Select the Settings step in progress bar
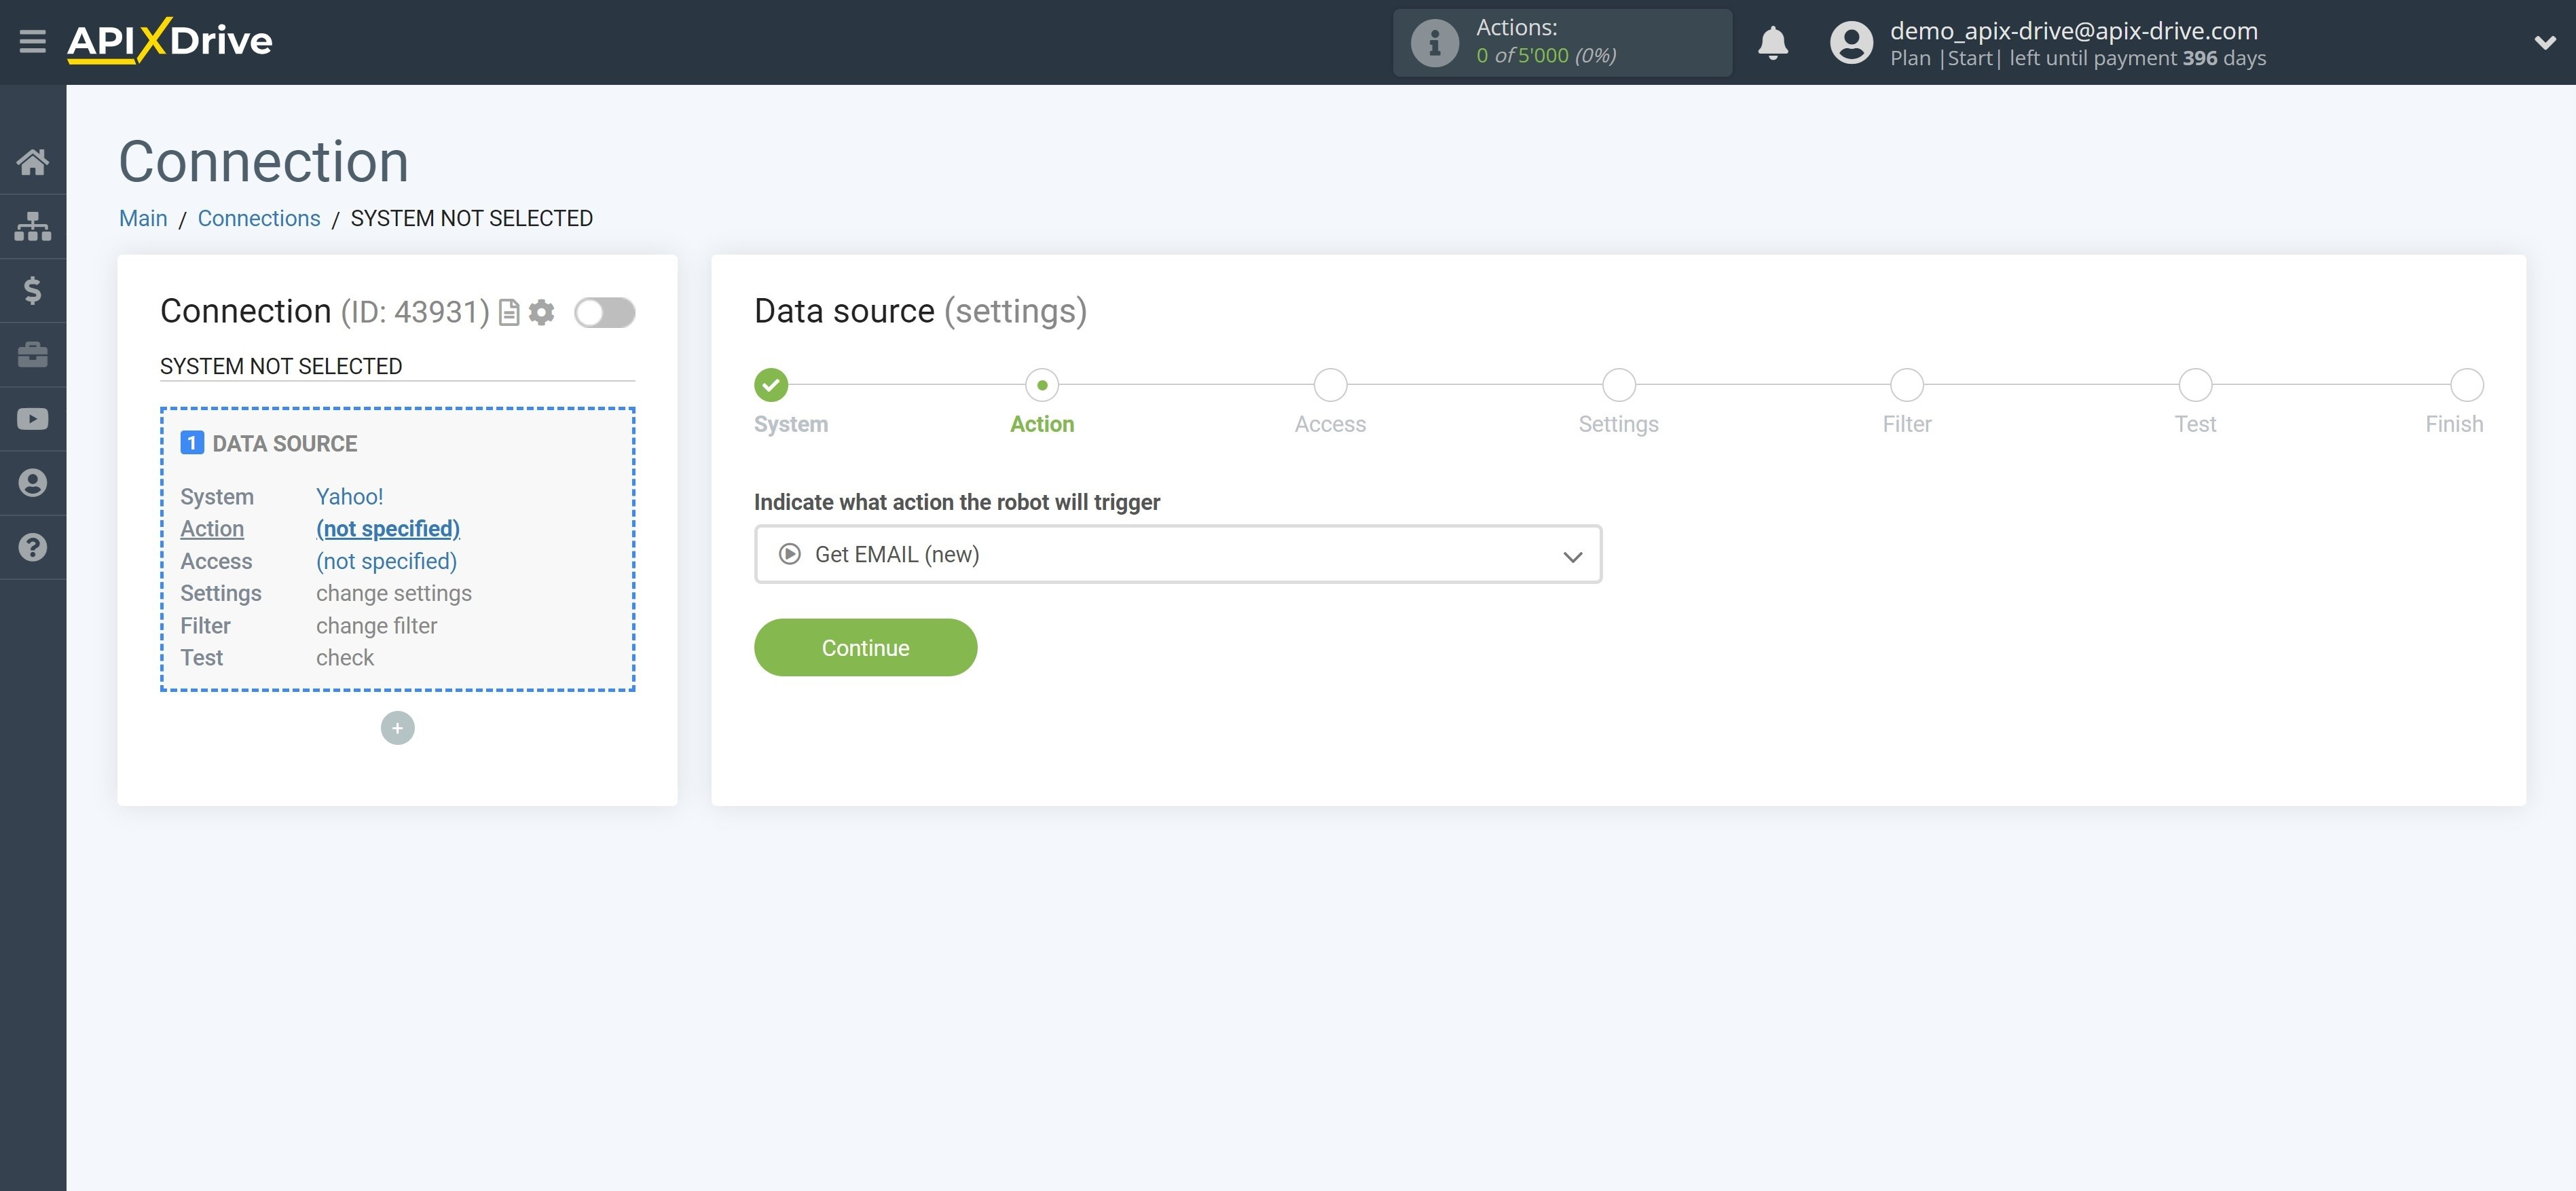This screenshot has width=2576, height=1191. coord(1618,385)
